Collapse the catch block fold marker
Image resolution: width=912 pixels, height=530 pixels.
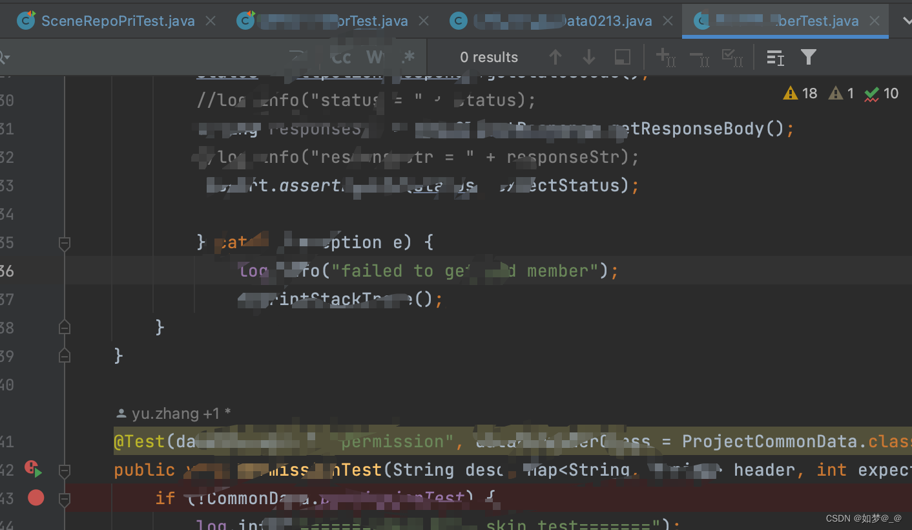(x=64, y=243)
